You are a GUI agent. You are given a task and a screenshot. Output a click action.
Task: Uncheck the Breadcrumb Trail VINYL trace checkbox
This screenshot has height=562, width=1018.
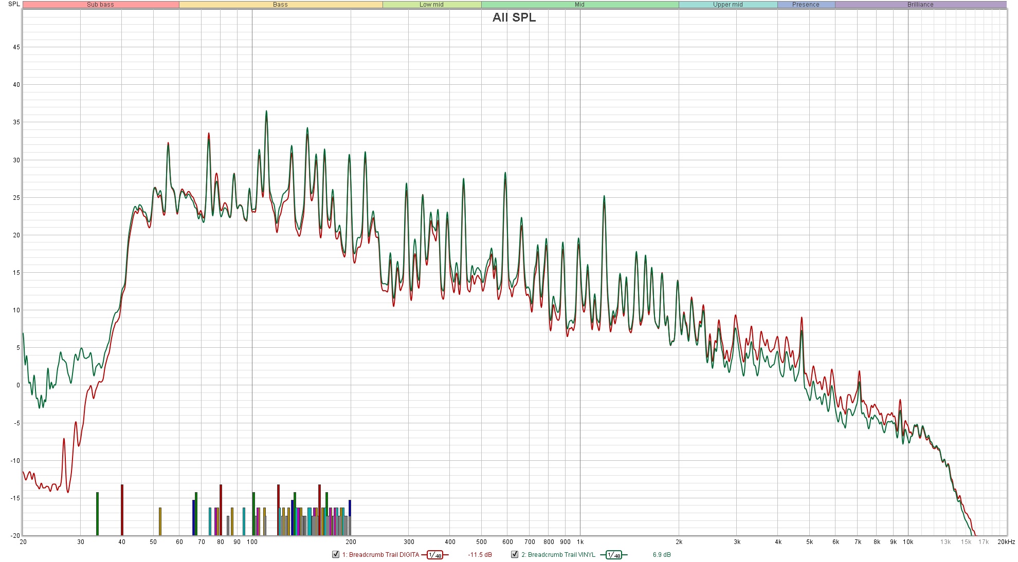pos(515,554)
